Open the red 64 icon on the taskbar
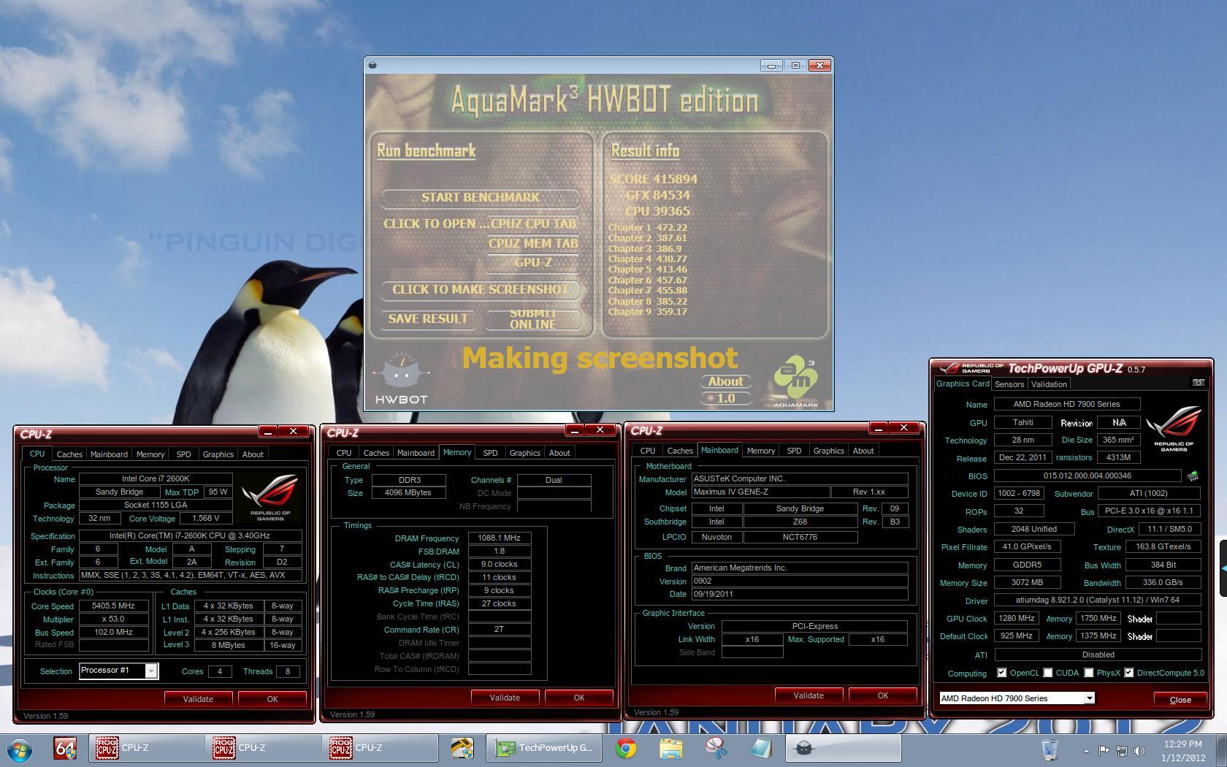The width and height of the screenshot is (1227, 767). click(66, 748)
